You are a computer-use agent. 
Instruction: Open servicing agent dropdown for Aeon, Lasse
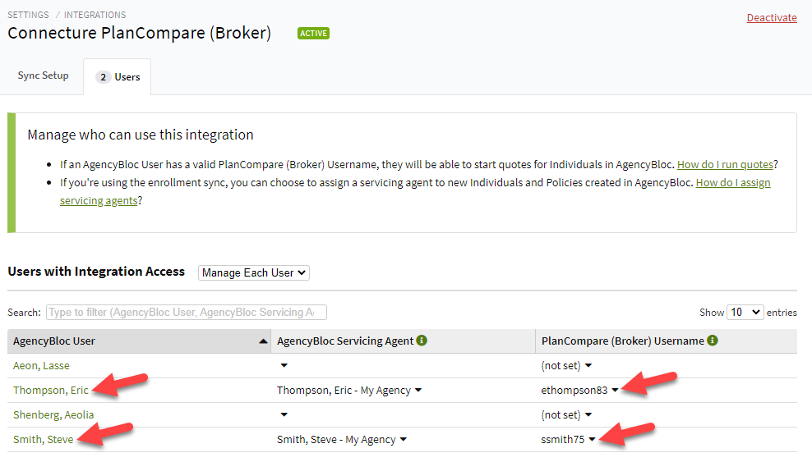pyautogui.click(x=284, y=365)
